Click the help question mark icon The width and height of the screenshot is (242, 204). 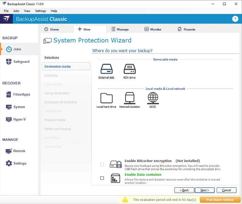pyautogui.click(x=235, y=19)
